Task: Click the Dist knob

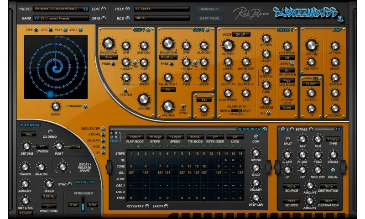Action: [204, 109]
